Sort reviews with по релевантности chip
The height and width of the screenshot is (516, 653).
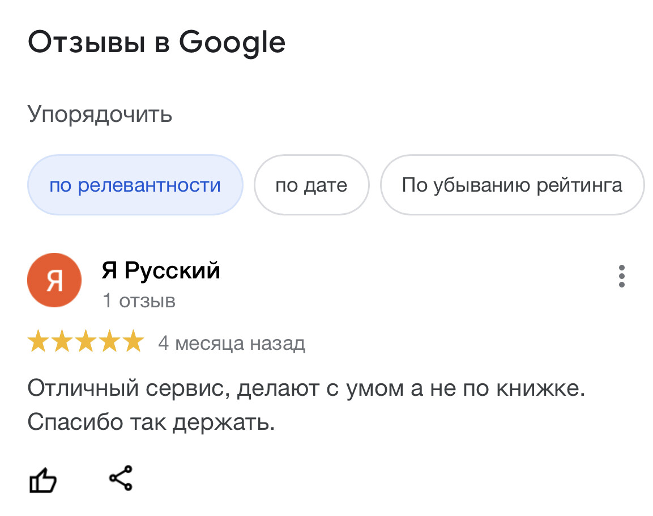point(135,185)
